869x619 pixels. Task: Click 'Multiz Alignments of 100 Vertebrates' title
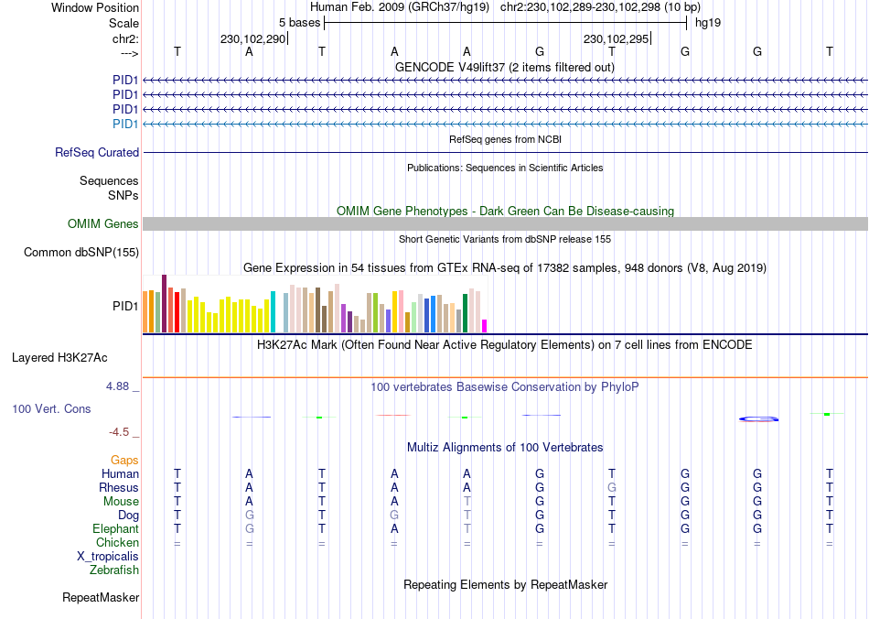coord(505,447)
